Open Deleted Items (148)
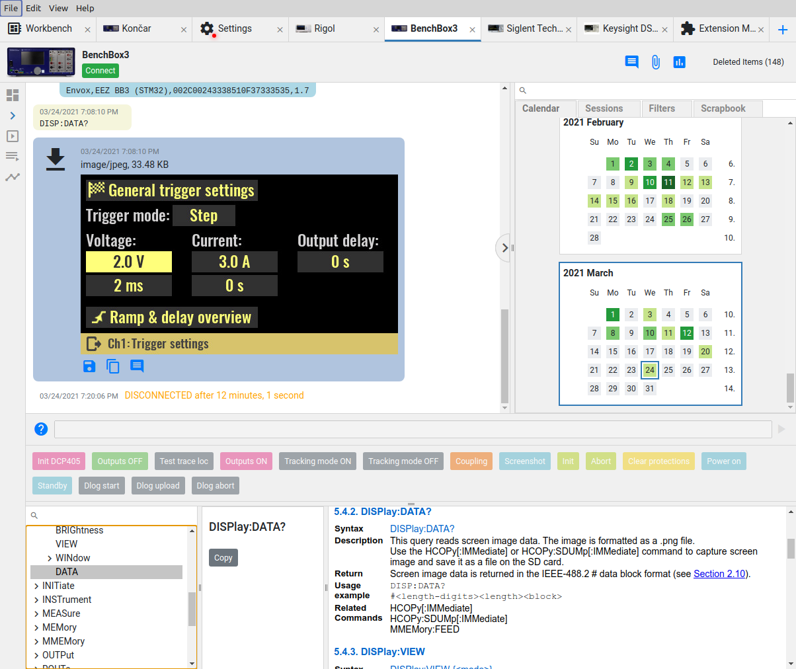 (x=748, y=62)
